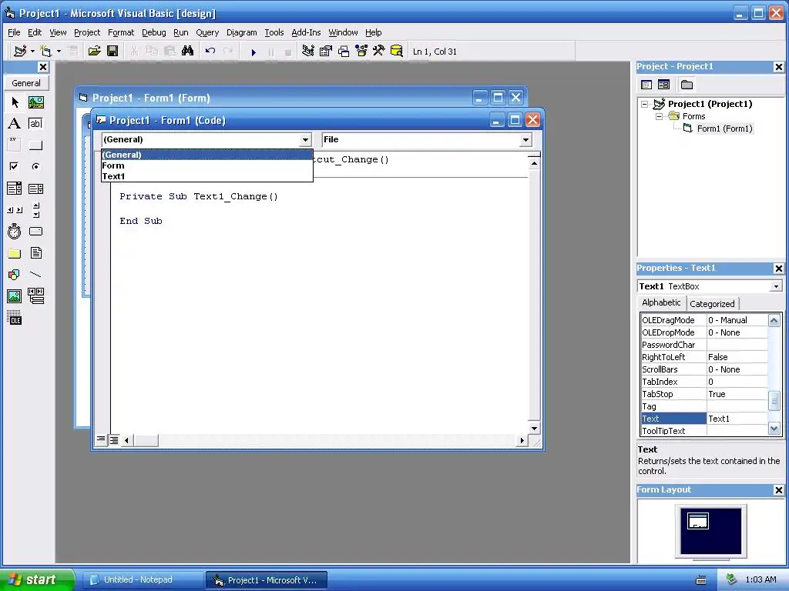Screen dimensions: 789x591
Task: Click the General toolbox tab button
Action: tap(26, 83)
